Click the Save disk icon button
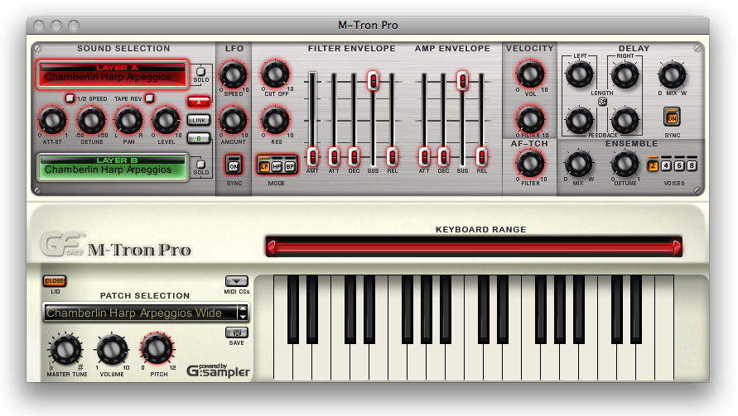Viewport: 738px width, 416px height. [236, 332]
